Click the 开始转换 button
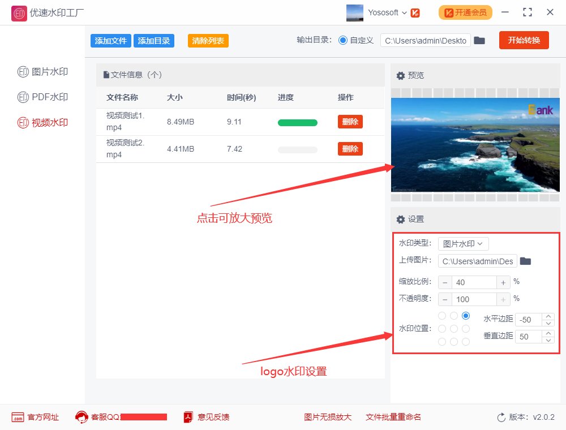The width and height of the screenshot is (566, 430). (x=524, y=40)
